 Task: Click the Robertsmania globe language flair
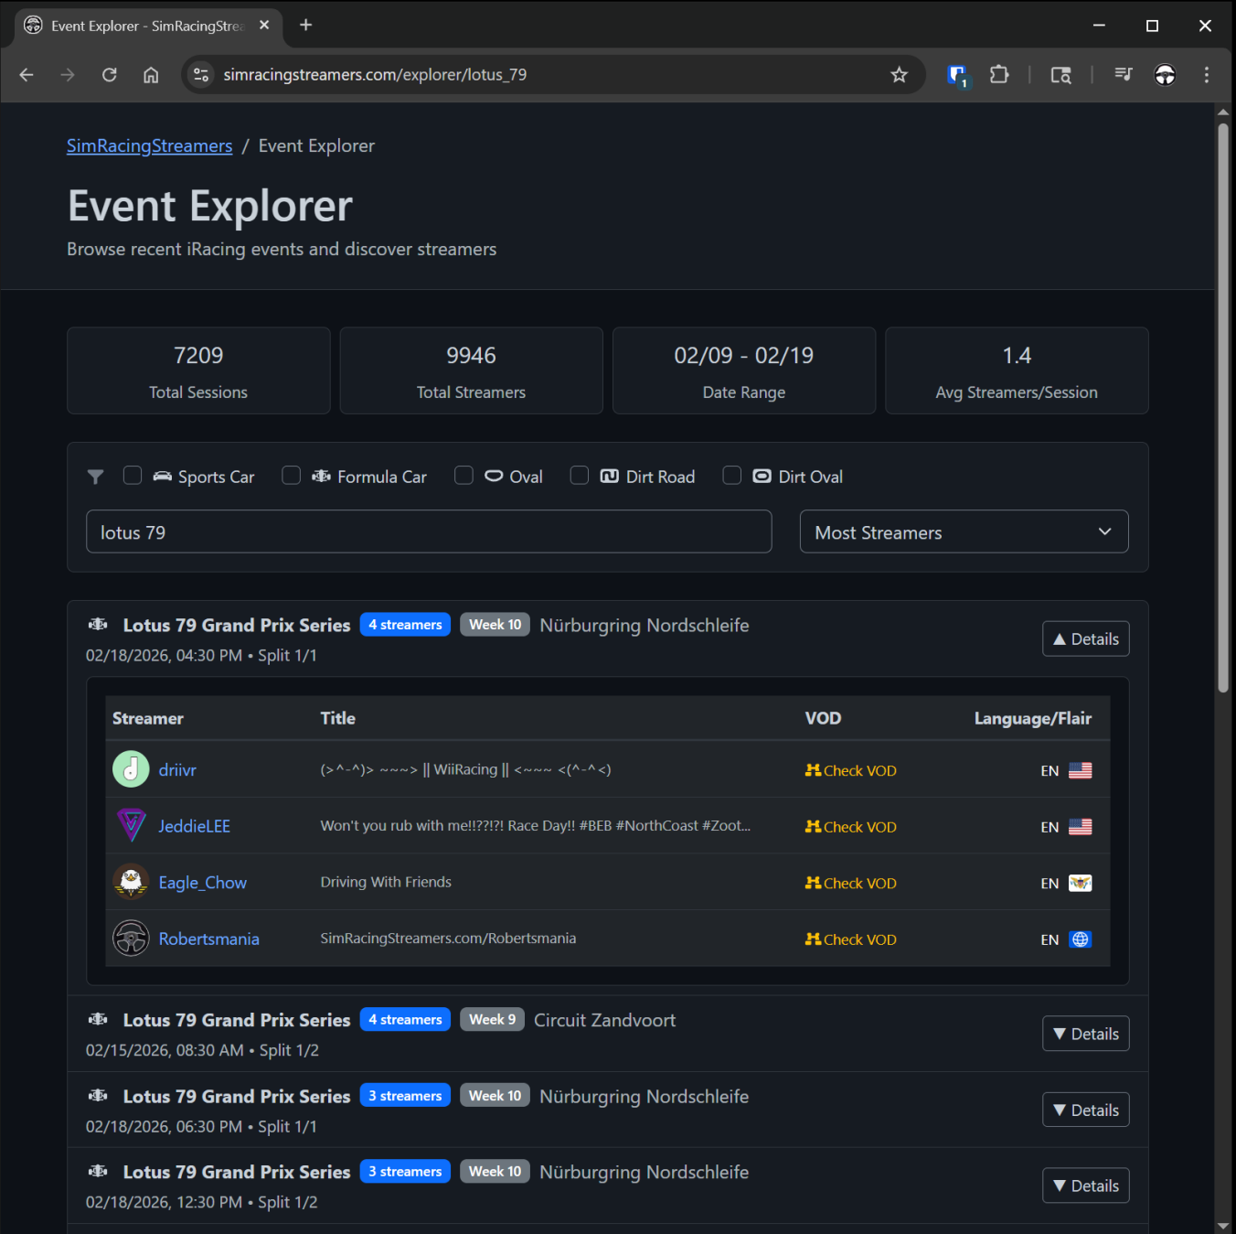pyautogui.click(x=1081, y=939)
